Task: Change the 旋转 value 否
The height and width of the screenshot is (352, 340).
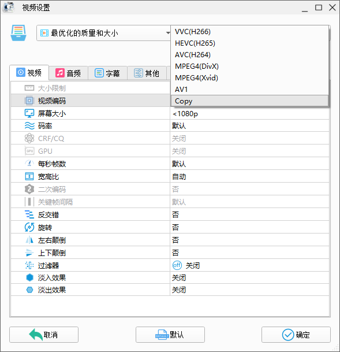Action: [x=249, y=227]
